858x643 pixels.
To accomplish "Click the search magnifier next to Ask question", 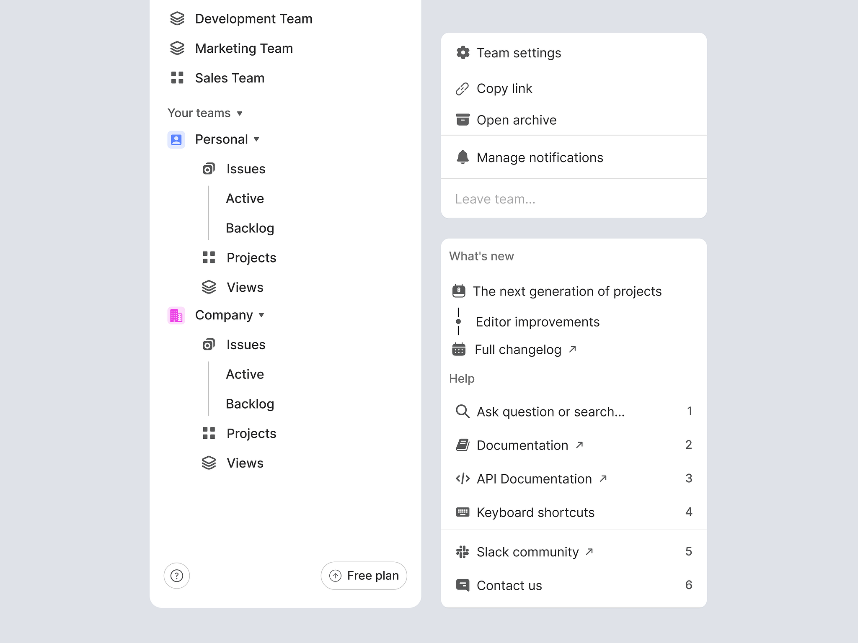I will click(463, 412).
